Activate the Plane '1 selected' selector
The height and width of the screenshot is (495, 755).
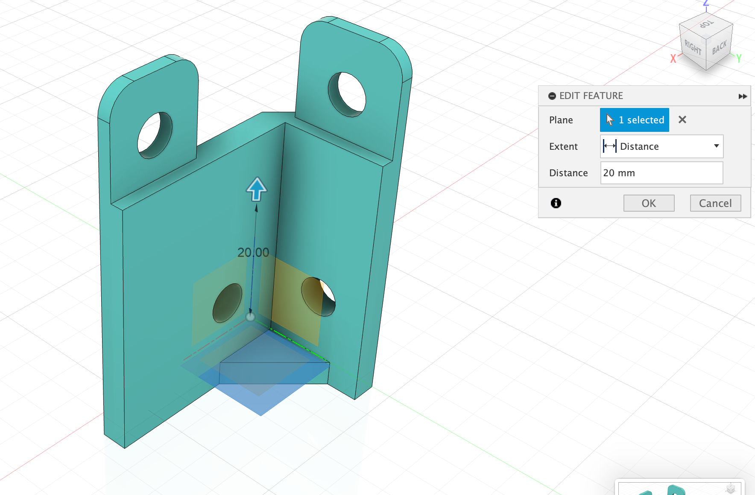(634, 120)
